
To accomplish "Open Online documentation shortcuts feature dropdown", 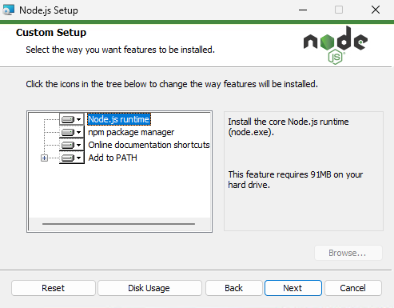I will (x=71, y=145).
